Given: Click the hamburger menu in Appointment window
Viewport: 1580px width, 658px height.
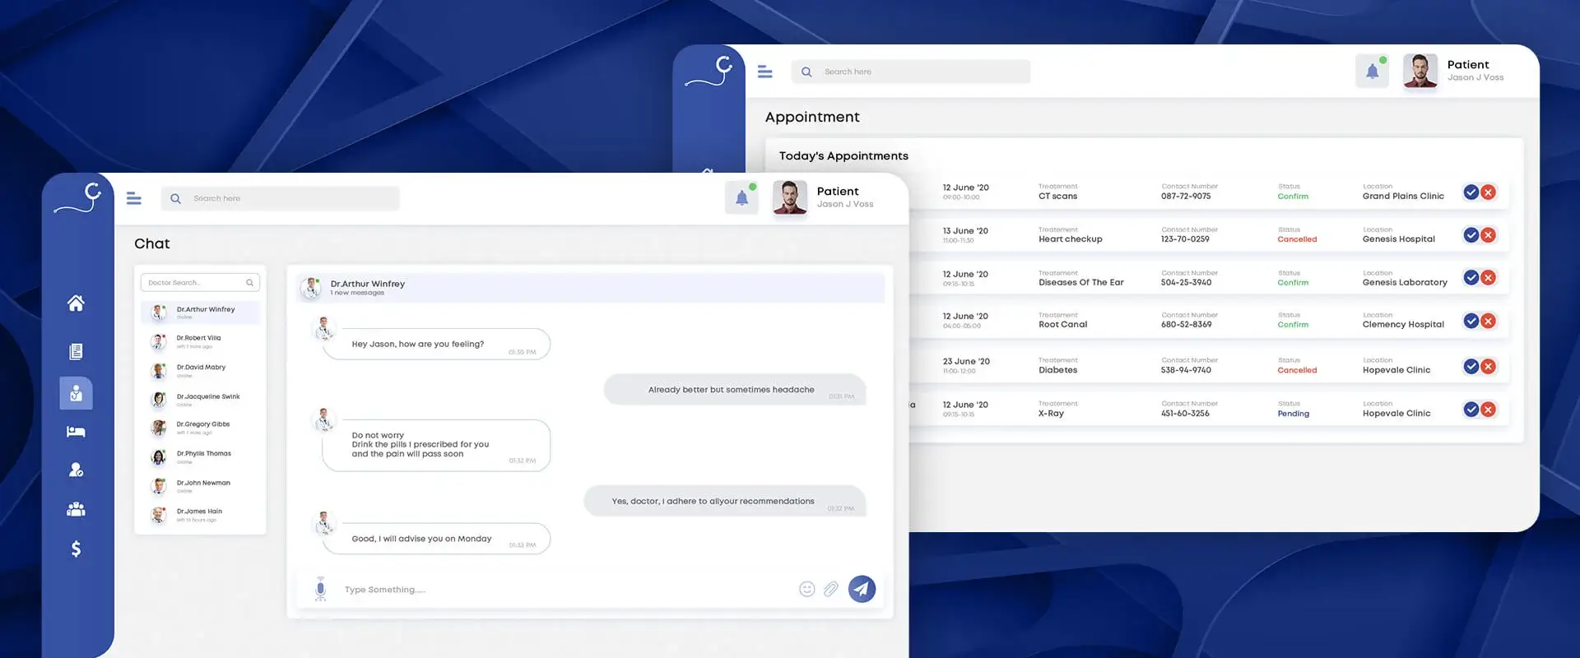Looking at the screenshot, I should pos(764,72).
